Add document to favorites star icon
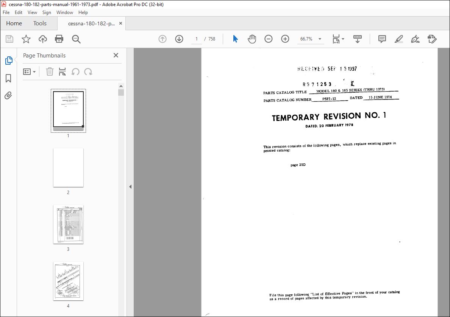Viewport: 450px width, 317px height. tap(26, 39)
